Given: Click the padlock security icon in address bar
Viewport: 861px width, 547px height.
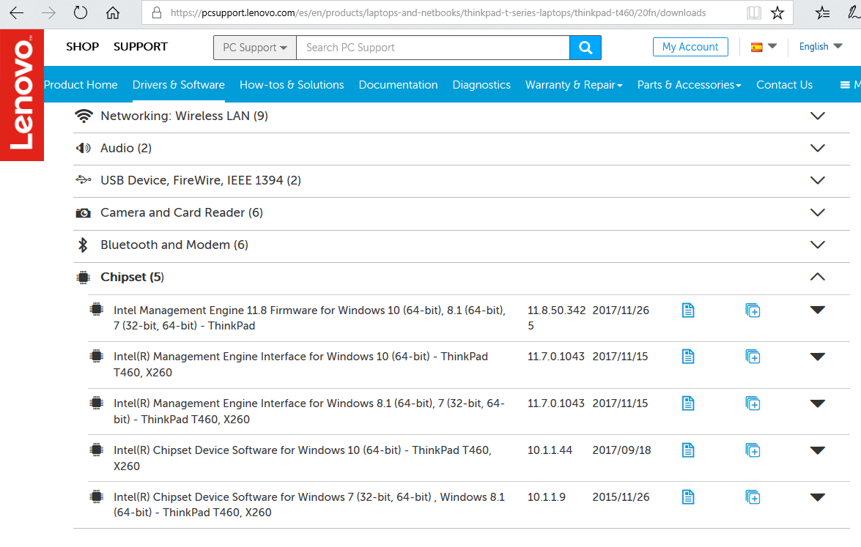Looking at the screenshot, I should point(157,12).
